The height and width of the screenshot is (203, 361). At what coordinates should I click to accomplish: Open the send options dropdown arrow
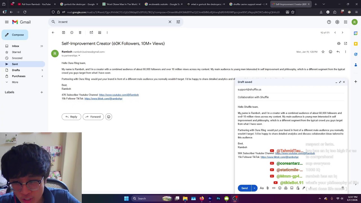pyautogui.click(x=254, y=188)
